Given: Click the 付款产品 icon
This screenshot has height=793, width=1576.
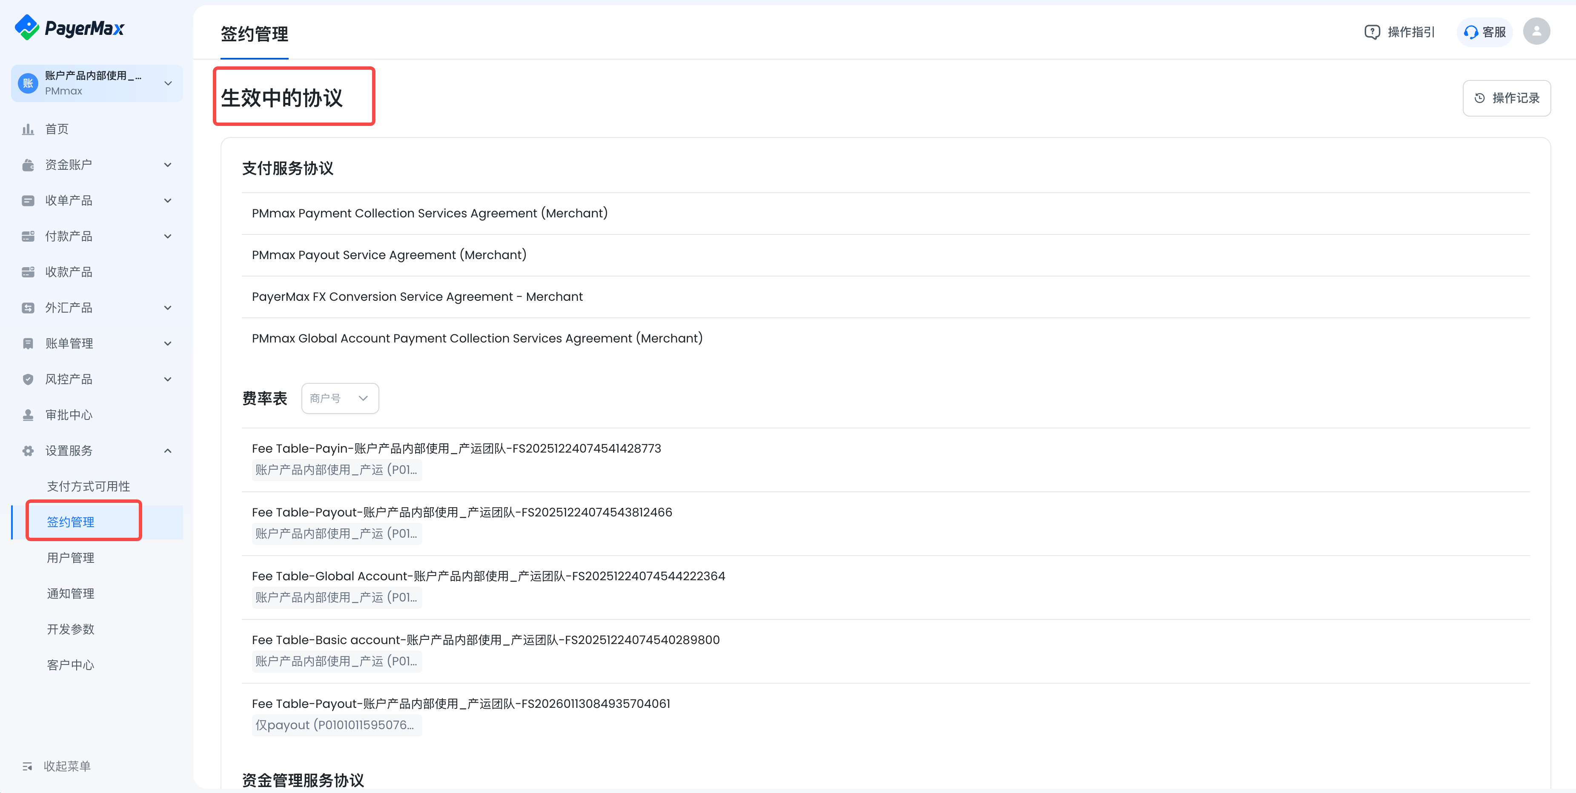Looking at the screenshot, I should [28, 237].
